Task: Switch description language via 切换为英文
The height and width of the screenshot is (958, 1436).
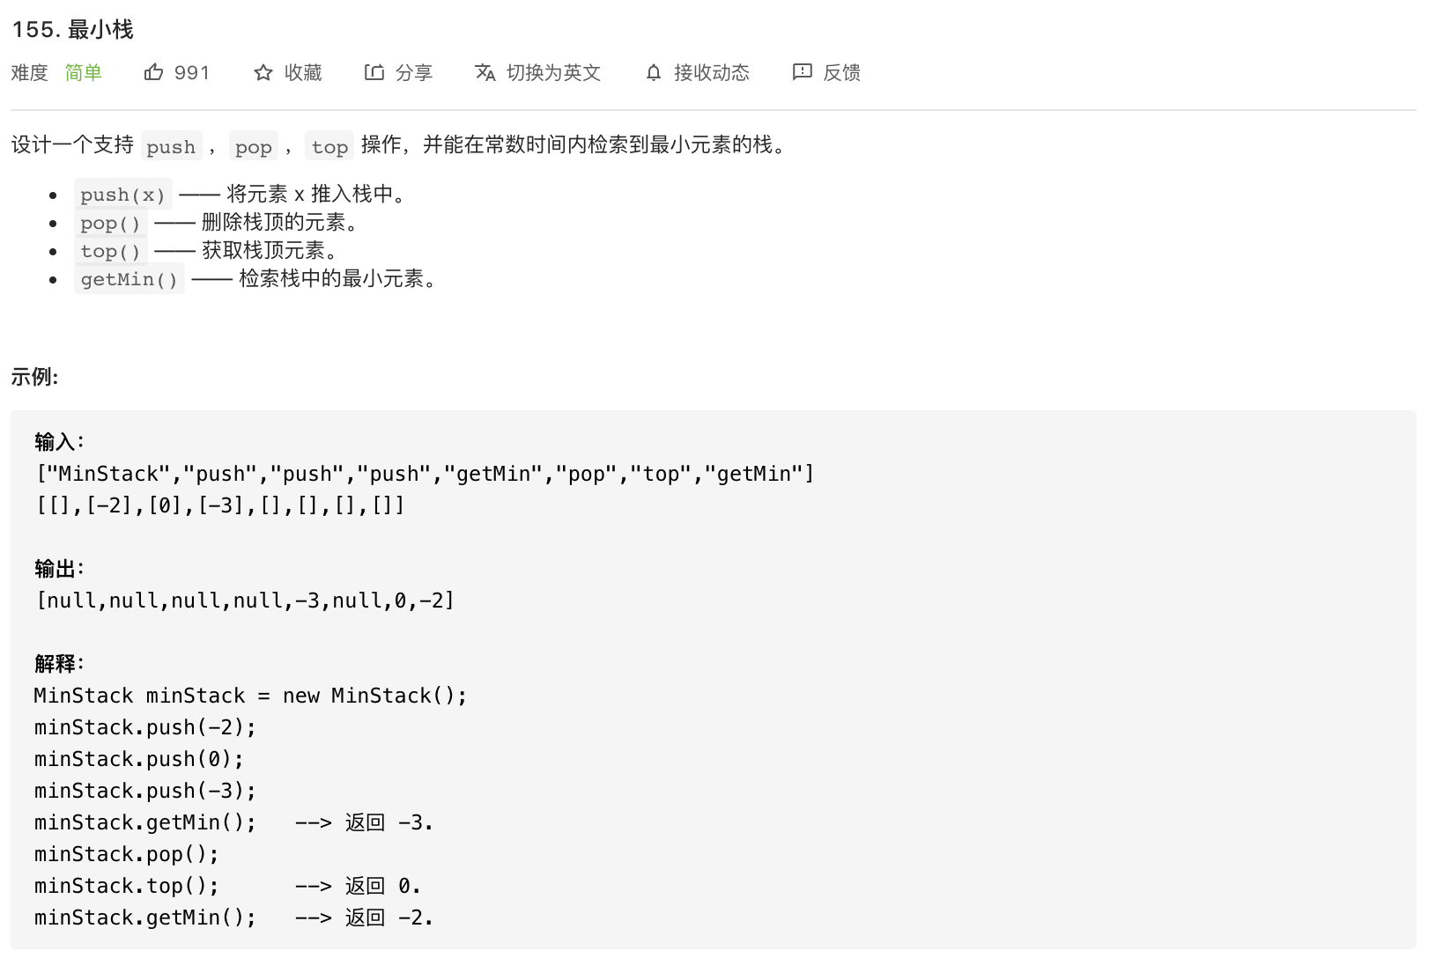Action: tap(553, 72)
